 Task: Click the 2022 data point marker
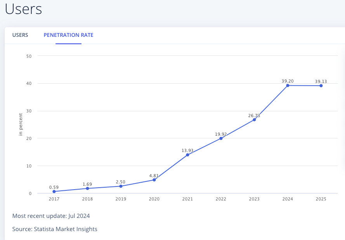click(x=221, y=138)
